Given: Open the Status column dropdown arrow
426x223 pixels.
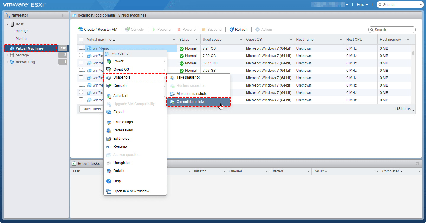Looking at the screenshot, I should (197, 40).
